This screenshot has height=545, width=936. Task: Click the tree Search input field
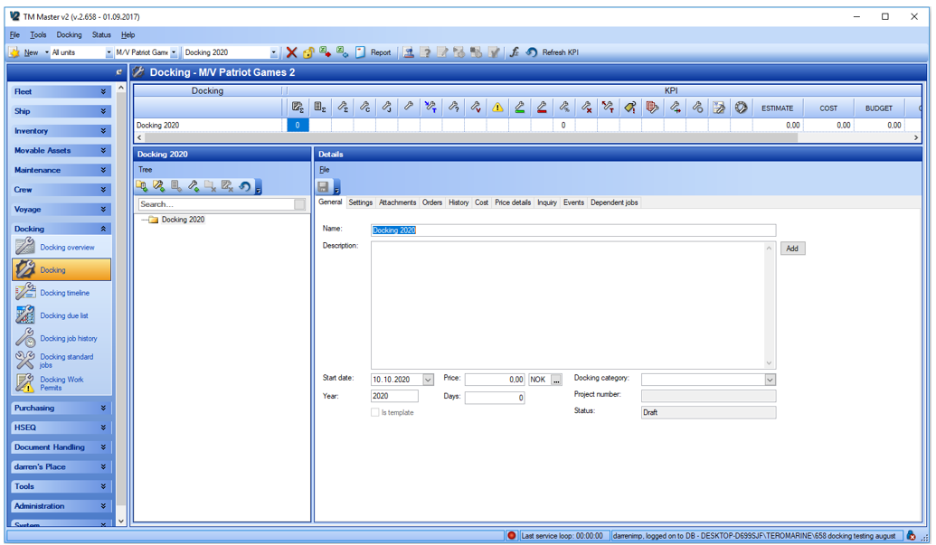[216, 204]
